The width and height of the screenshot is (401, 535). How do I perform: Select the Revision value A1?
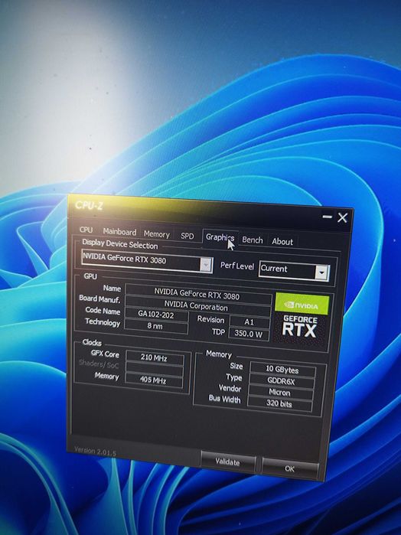[249, 322]
